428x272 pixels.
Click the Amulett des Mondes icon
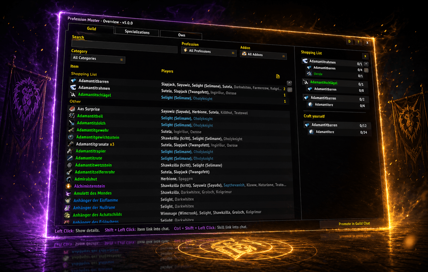69,193
